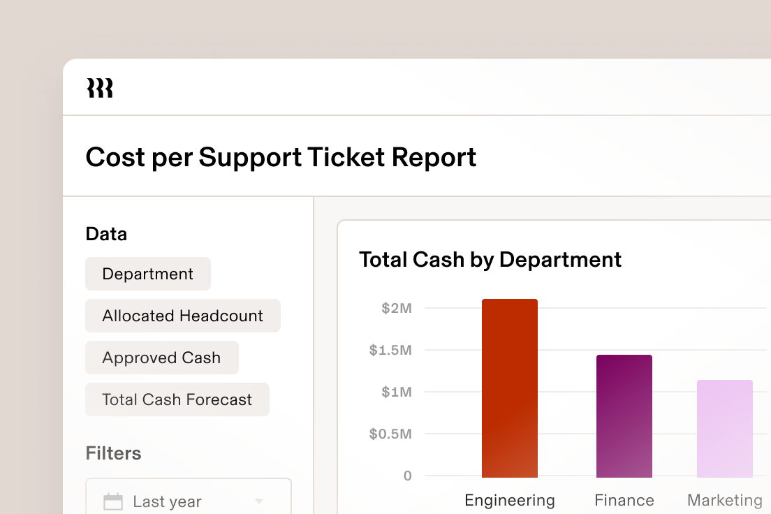Click the Department data pill

[x=148, y=274]
